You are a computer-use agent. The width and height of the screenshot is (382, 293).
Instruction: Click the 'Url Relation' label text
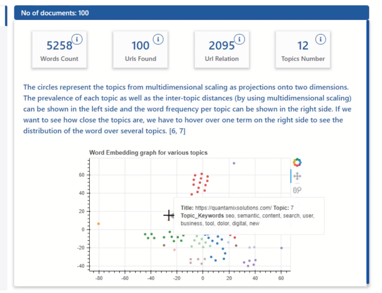(x=222, y=59)
